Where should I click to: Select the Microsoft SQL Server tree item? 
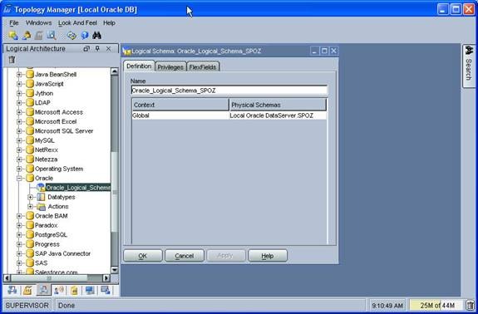(x=64, y=131)
